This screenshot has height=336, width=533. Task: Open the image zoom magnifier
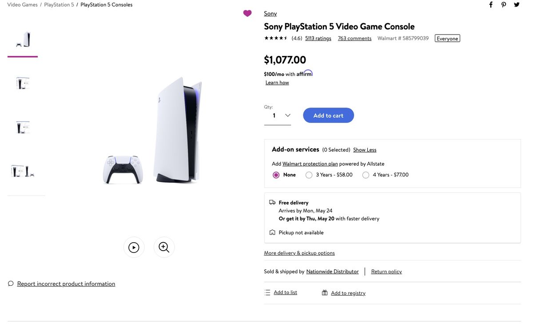163,247
